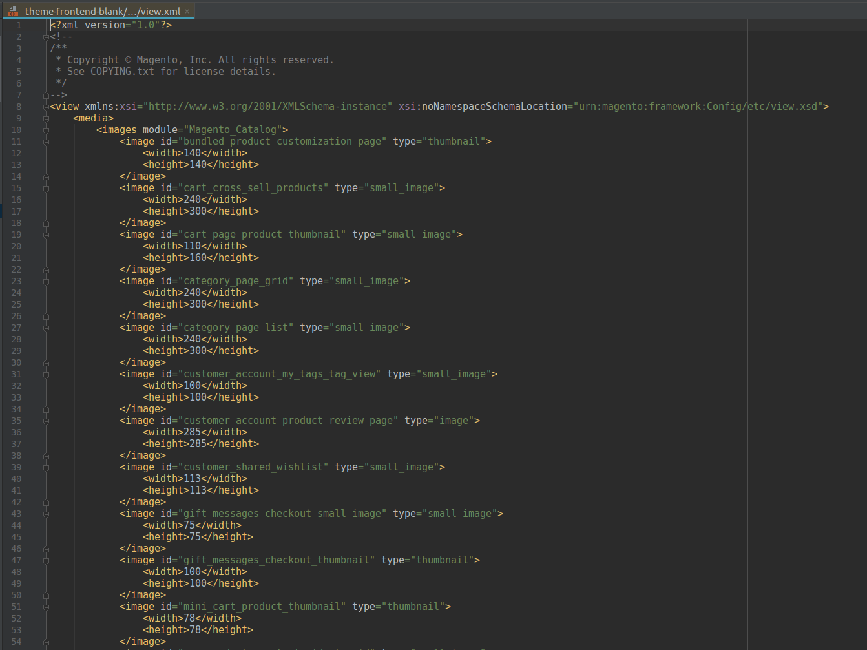This screenshot has height=650, width=867.
Task: Collapse the cart_page_product_thumbnail image block
Action: point(46,235)
